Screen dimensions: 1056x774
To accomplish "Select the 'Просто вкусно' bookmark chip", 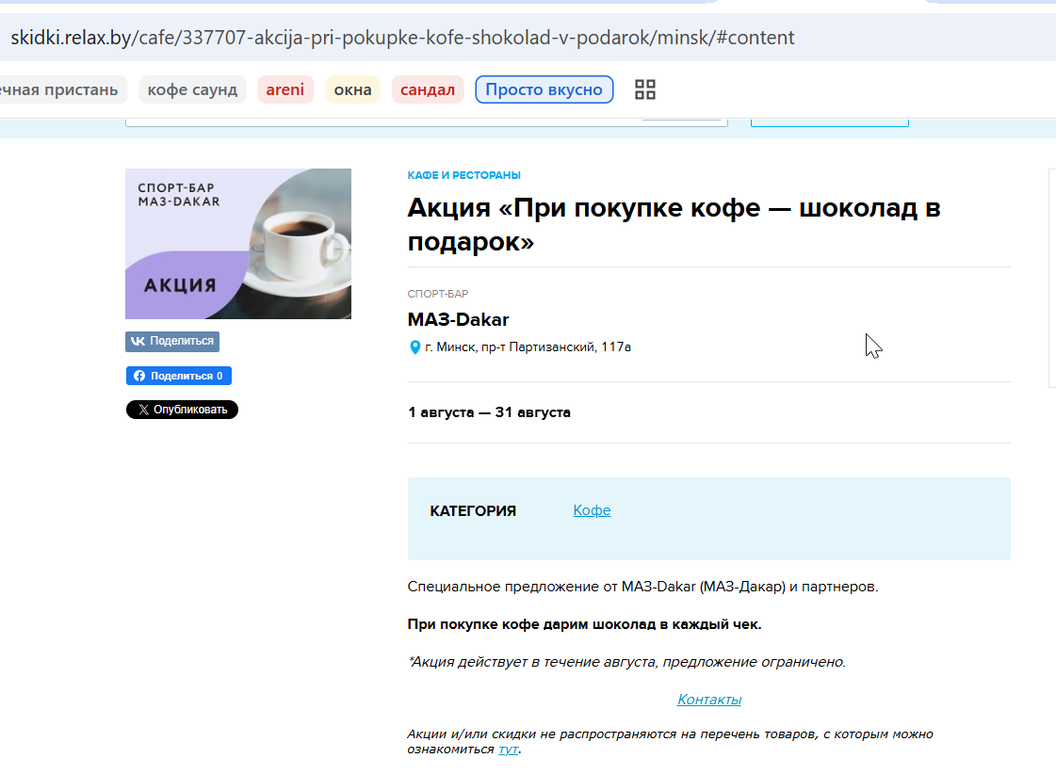I will 544,89.
